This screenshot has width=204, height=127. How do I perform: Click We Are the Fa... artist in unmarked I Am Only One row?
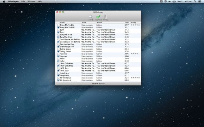coord(88,63)
